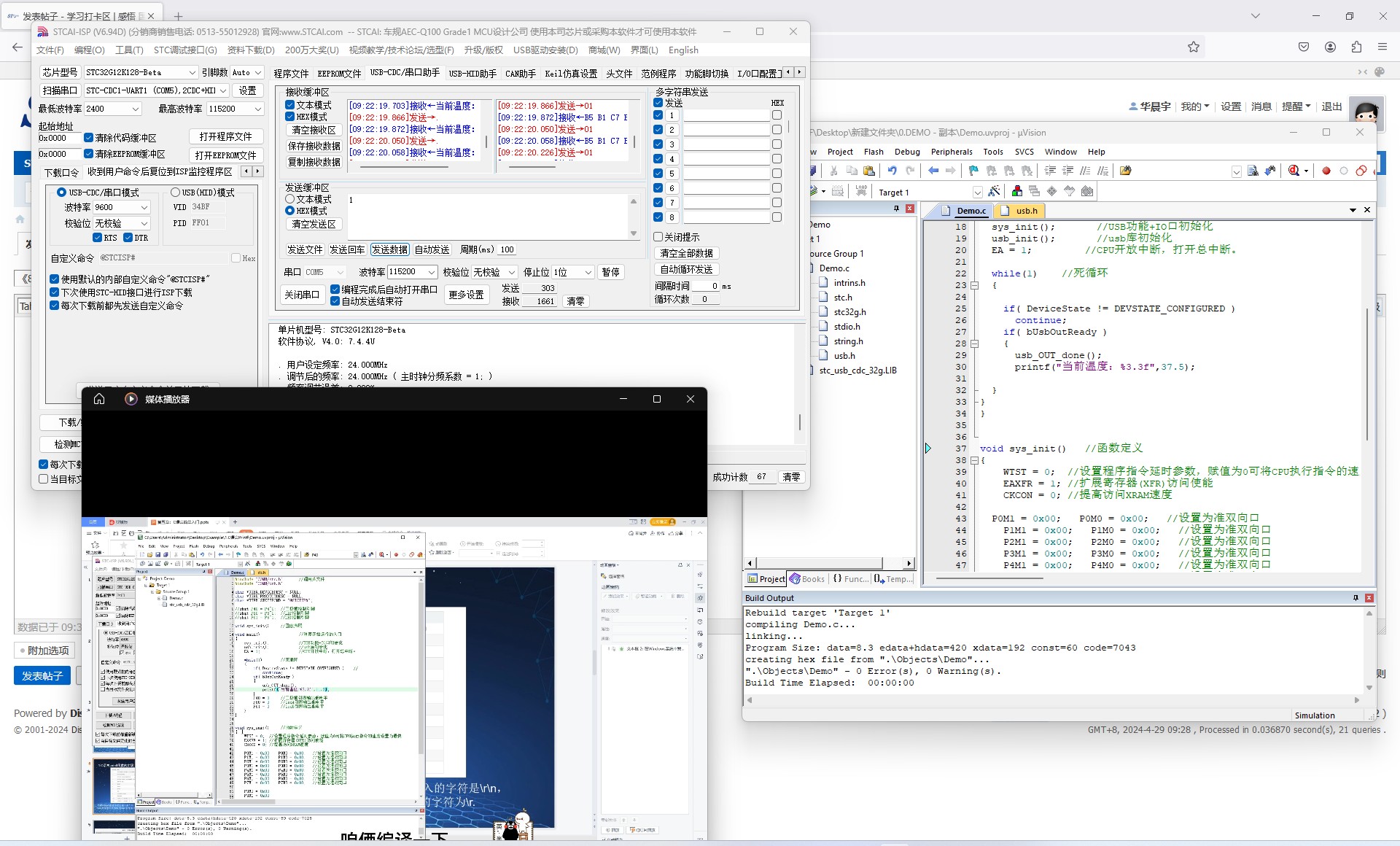Open Target 1 dropdown in µVision
This screenshot has width=1400, height=846.
978,193
